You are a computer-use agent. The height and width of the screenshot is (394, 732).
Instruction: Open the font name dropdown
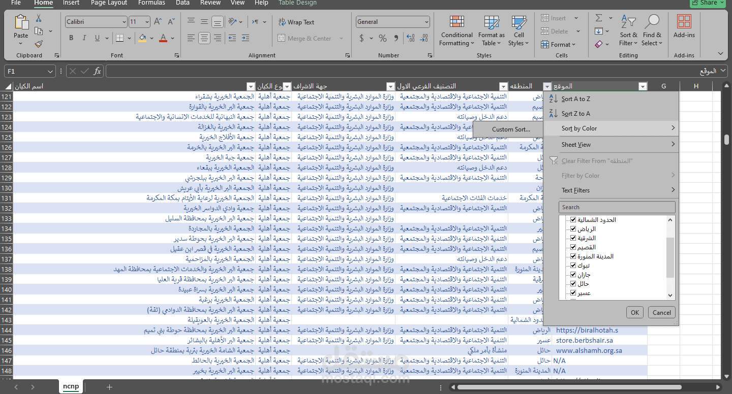coord(124,22)
